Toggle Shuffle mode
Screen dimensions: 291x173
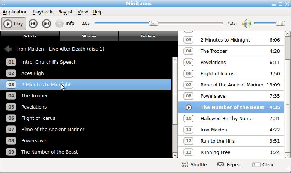[x=194, y=164]
